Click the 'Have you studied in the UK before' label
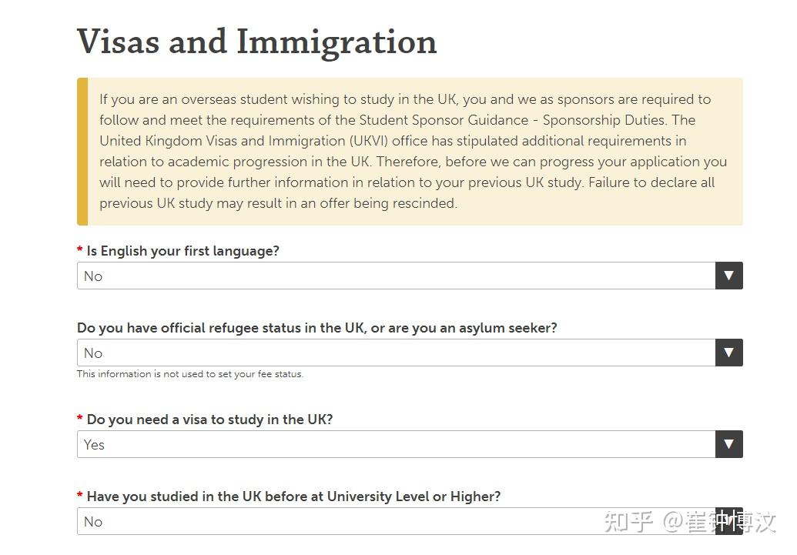This screenshot has height=555, width=797. (x=293, y=496)
